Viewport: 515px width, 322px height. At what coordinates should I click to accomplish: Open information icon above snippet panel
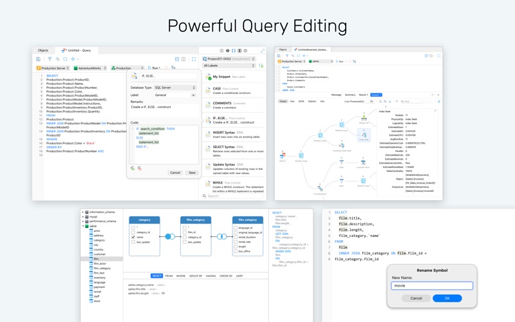[221, 51]
